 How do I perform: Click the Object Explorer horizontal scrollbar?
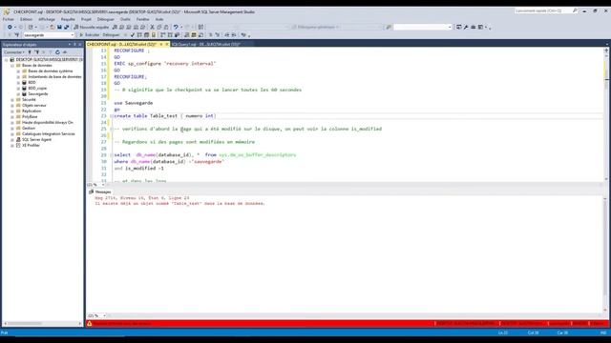point(42,323)
